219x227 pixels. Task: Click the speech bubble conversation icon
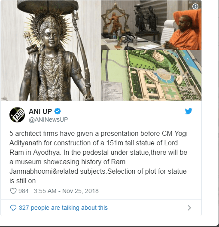13,208
